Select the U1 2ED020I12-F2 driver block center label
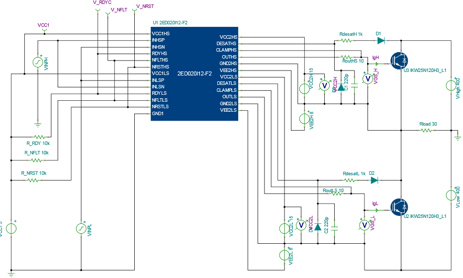The image size is (463, 278). tap(194, 73)
